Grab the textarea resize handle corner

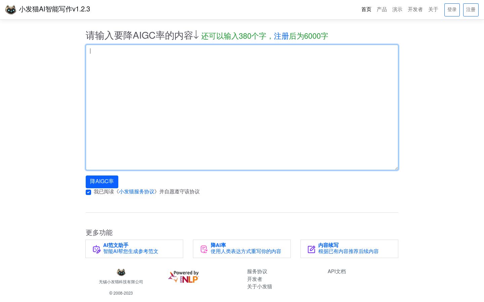point(396,168)
